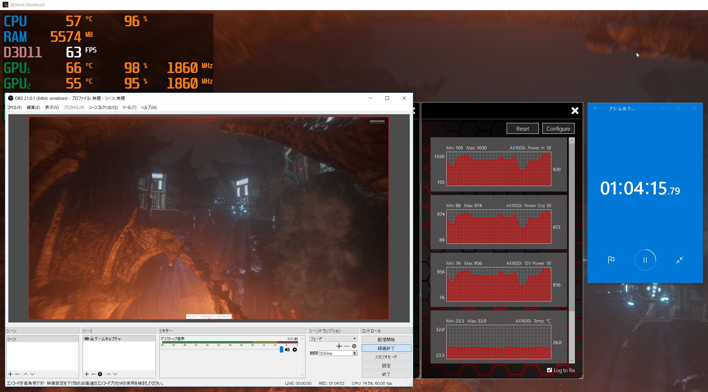Open desktop audio mixer settings gear
This screenshot has height=392, width=708.
click(x=295, y=350)
